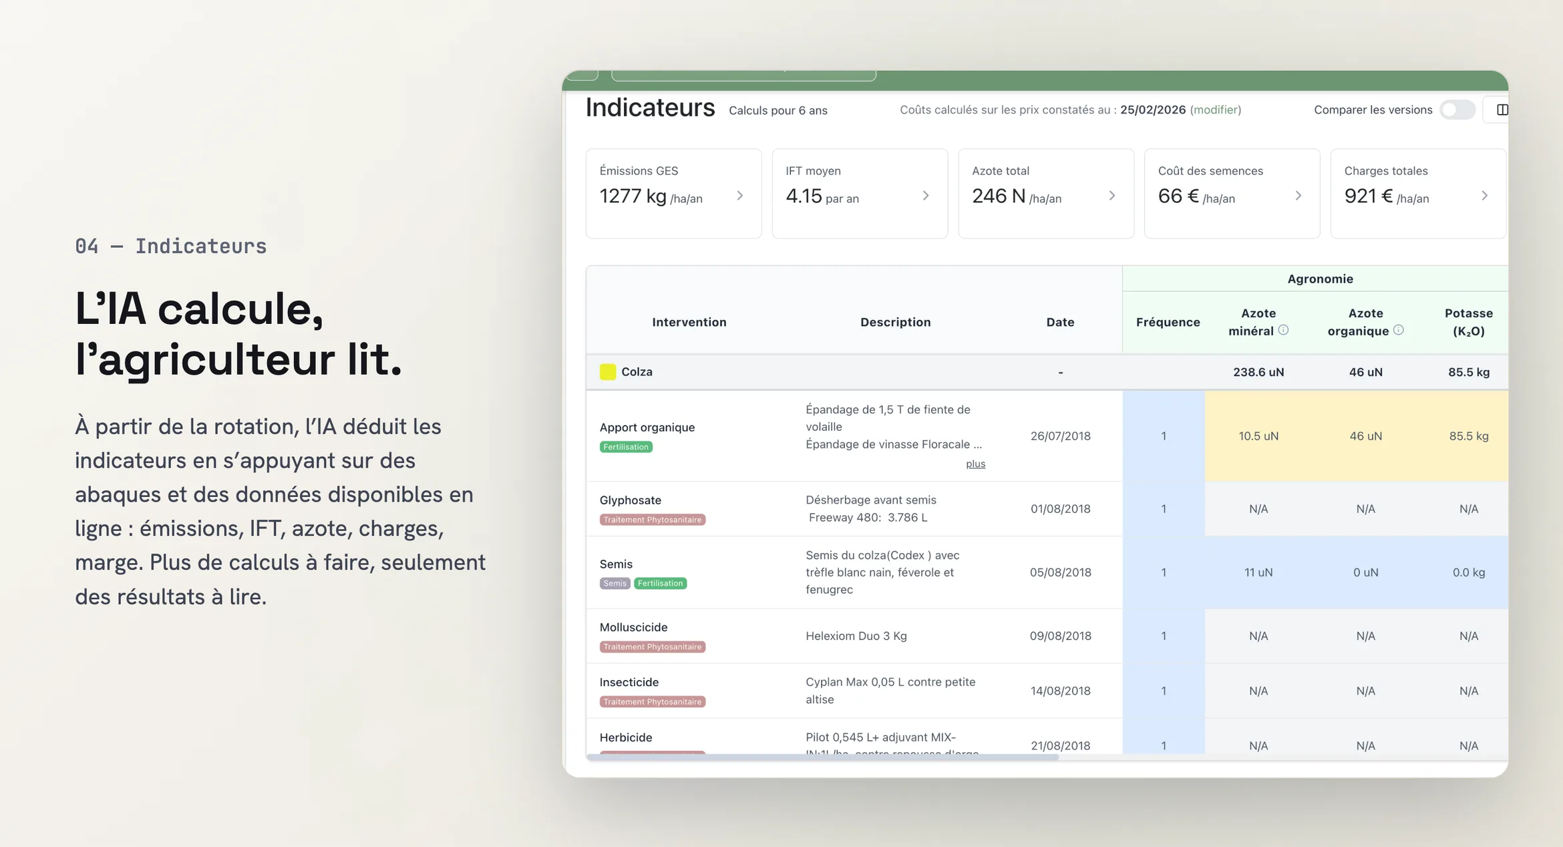This screenshot has width=1563, height=847.
Task: Click the horizontal scrollbar under the table
Action: [x=822, y=757]
